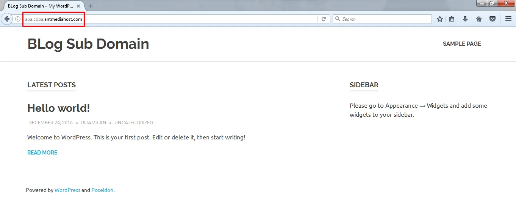Image resolution: width=516 pixels, height=204 pixels.
Task: Open the BLog Sub Domain site title
Action: [88, 44]
